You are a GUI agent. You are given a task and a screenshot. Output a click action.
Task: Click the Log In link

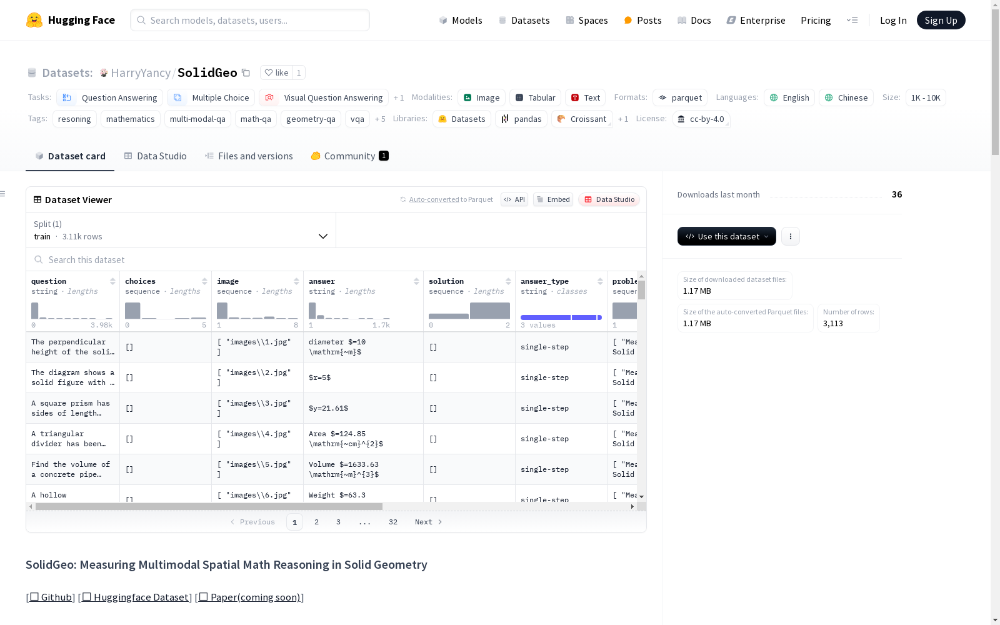(893, 20)
